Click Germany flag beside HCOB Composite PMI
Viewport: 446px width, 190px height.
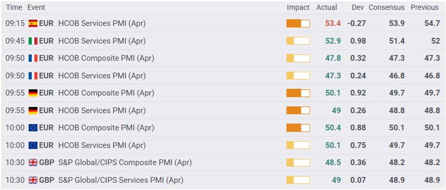(x=33, y=93)
